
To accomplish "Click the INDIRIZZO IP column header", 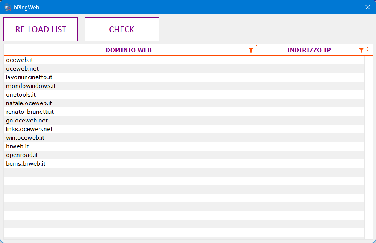I will [308, 50].
